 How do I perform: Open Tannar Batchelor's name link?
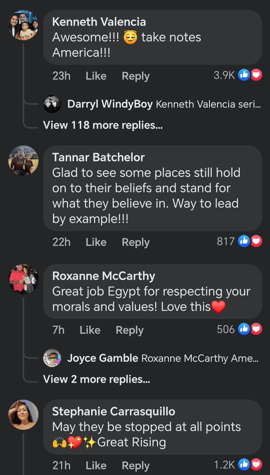(x=98, y=157)
